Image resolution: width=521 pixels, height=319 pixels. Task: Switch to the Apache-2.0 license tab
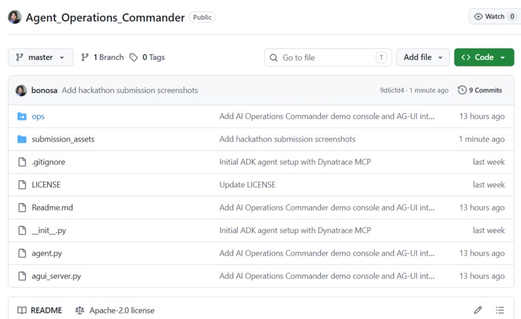tap(115, 311)
